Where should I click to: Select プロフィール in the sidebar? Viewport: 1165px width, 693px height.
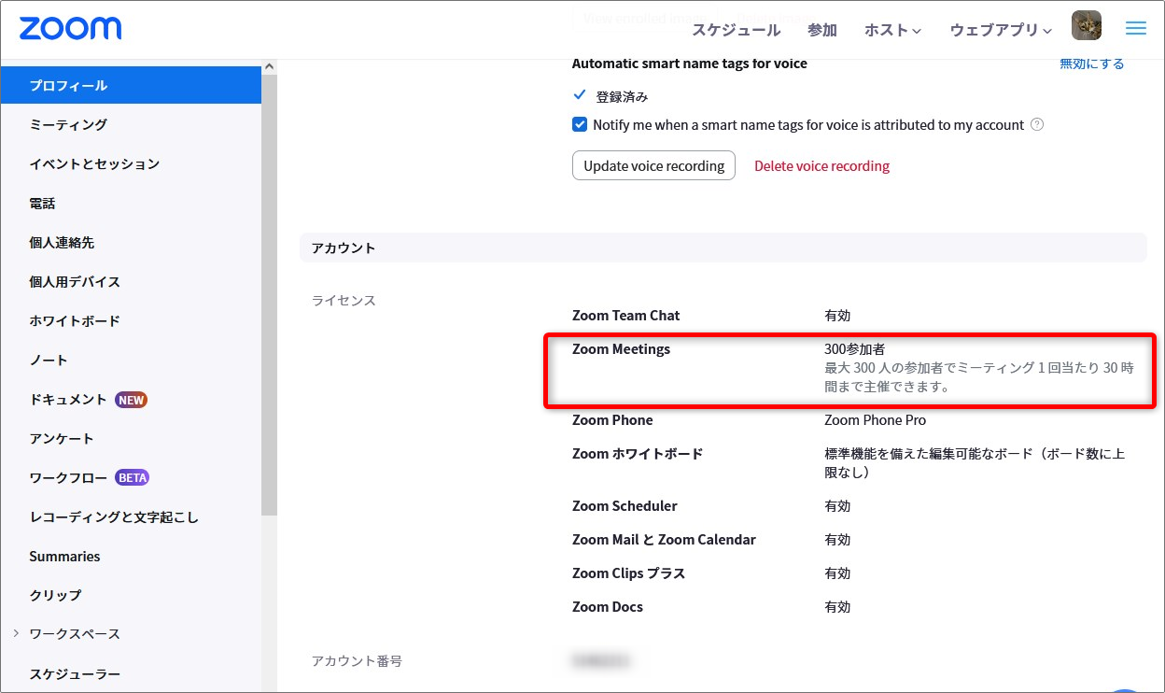[x=131, y=85]
